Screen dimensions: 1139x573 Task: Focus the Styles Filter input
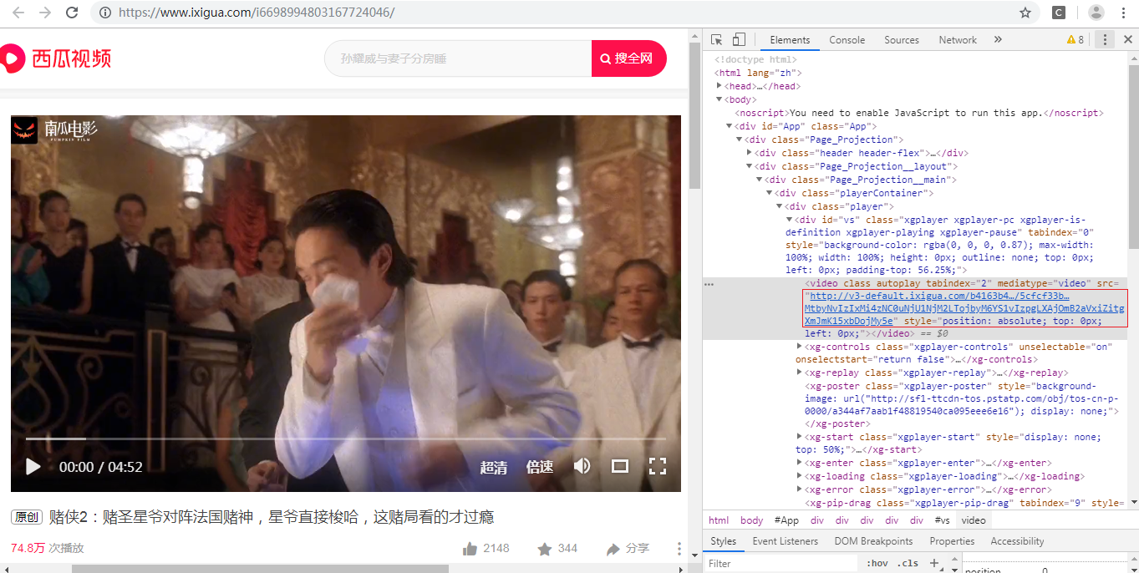(x=781, y=563)
